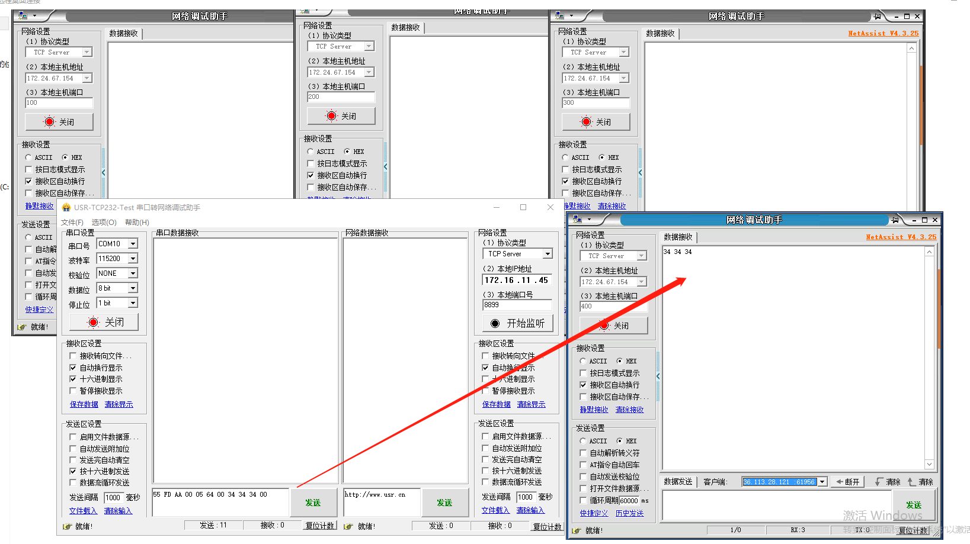Open the TCP Server protocol dropdown in USR-TCP232-Test
The width and height of the screenshot is (970, 544).
[548, 254]
